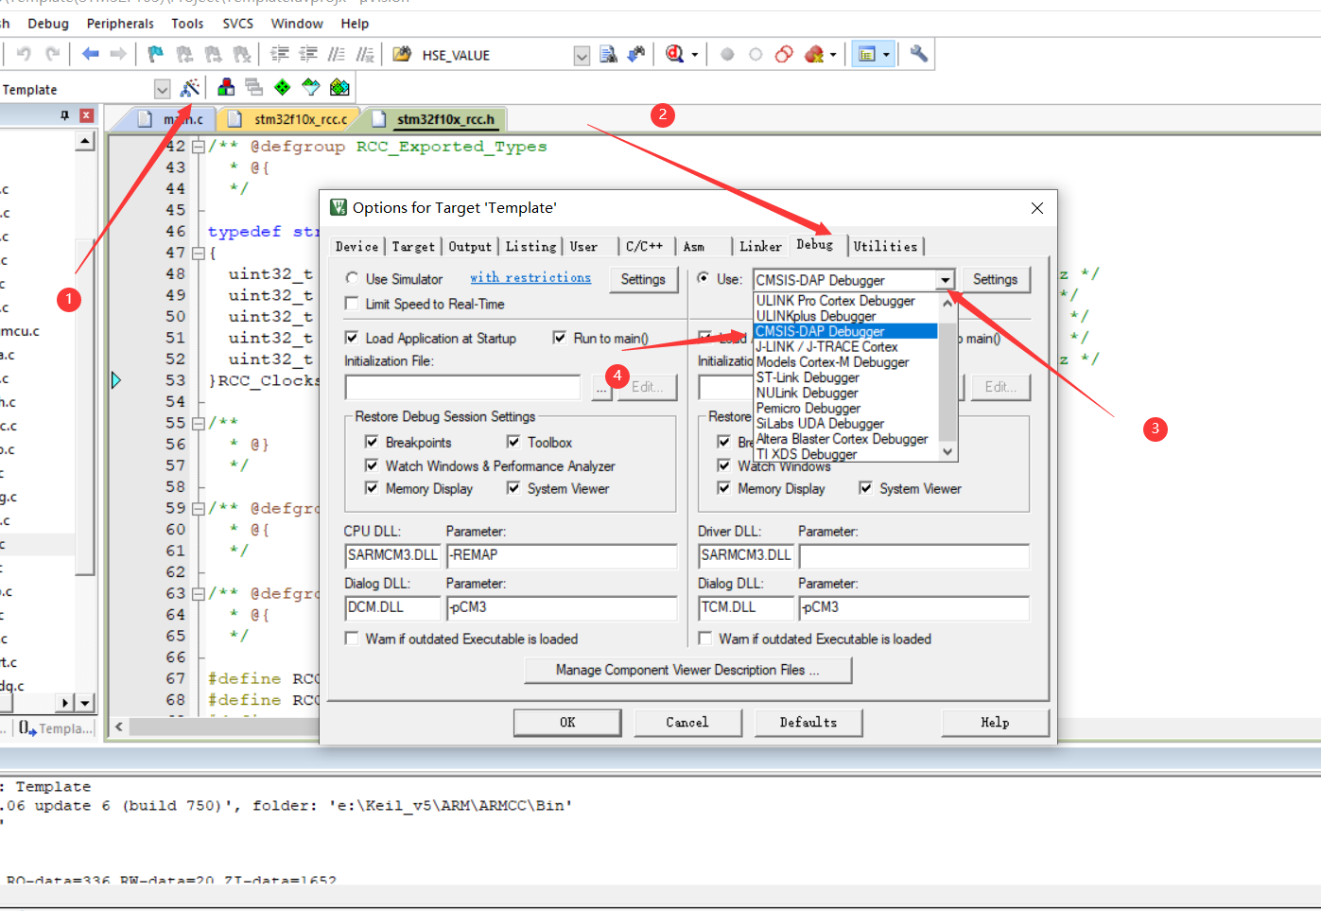Click the Redo toolbar icon

tap(53, 54)
